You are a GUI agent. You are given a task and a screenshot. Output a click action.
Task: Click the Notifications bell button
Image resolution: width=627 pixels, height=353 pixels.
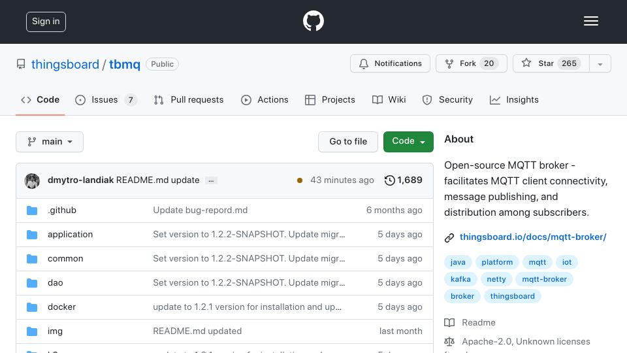pyautogui.click(x=390, y=63)
